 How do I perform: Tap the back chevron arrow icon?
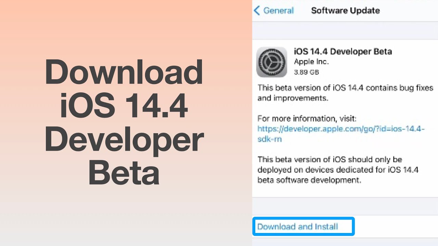257,11
